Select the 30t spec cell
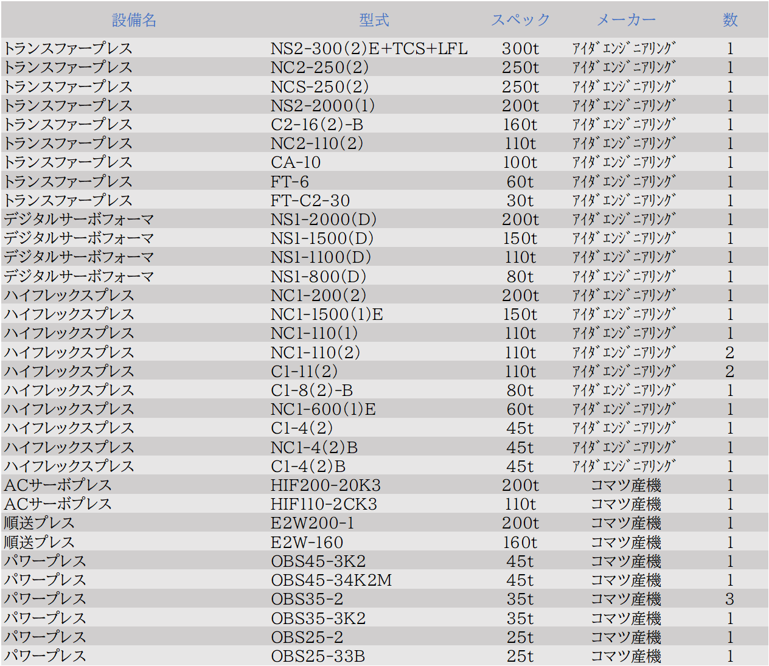The width and height of the screenshot is (769, 666). click(x=520, y=201)
